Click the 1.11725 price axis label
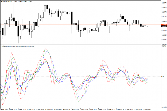167x111 pixels. pos(164,17)
